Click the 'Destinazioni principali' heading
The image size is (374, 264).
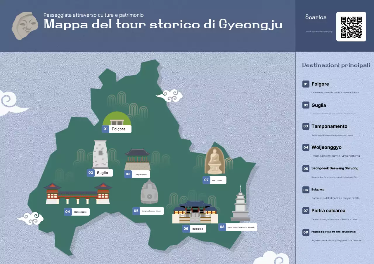pyautogui.click(x=336, y=65)
